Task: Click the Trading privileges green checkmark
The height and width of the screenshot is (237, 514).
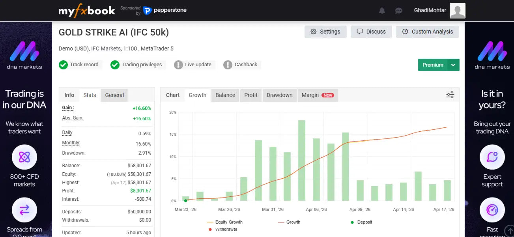Action: pos(115,65)
